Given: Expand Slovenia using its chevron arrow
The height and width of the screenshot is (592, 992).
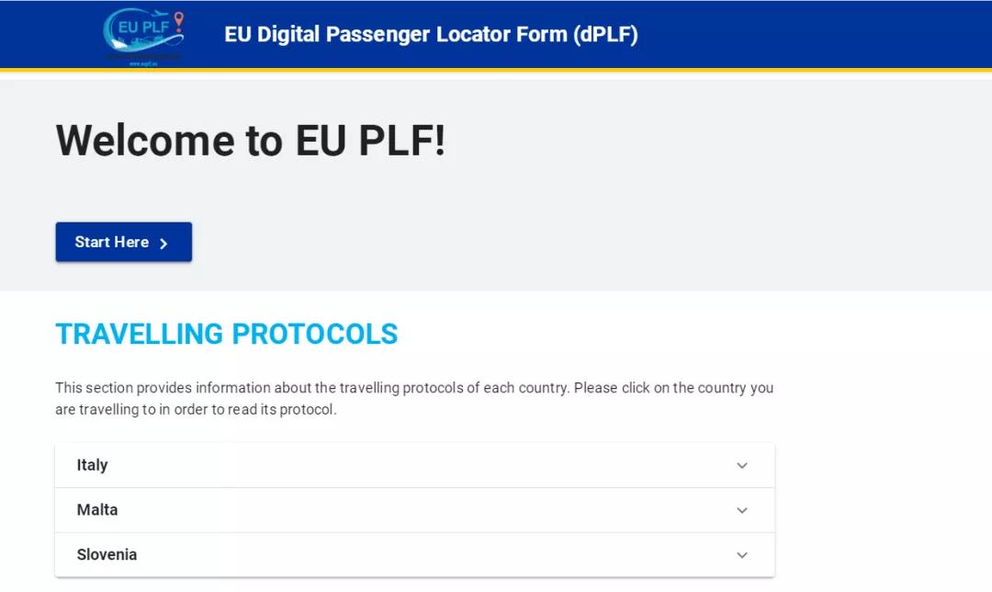Looking at the screenshot, I should 742,555.
